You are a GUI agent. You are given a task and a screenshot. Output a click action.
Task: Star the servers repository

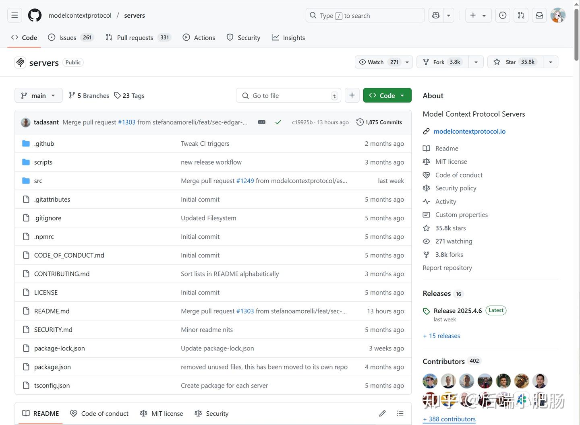pyautogui.click(x=516, y=62)
